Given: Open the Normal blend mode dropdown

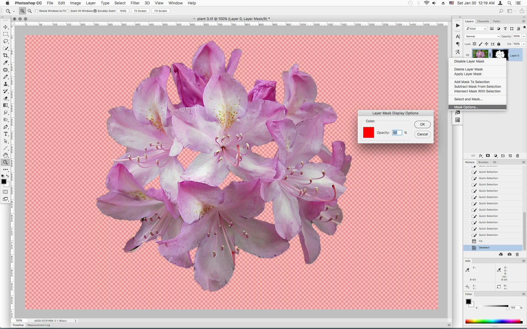Looking at the screenshot, I should [x=482, y=36].
